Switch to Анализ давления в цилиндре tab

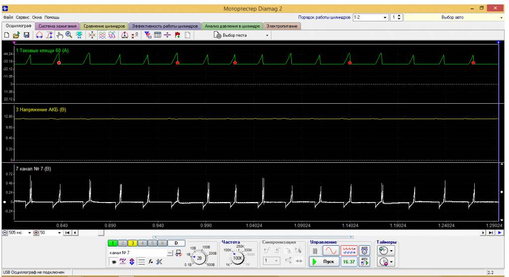(x=232, y=26)
